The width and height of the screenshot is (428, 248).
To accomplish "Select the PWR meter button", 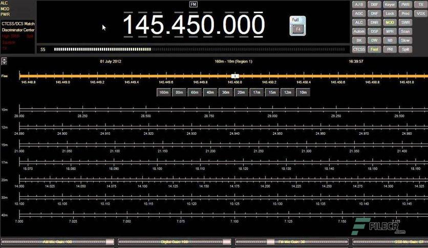I will (405, 5).
